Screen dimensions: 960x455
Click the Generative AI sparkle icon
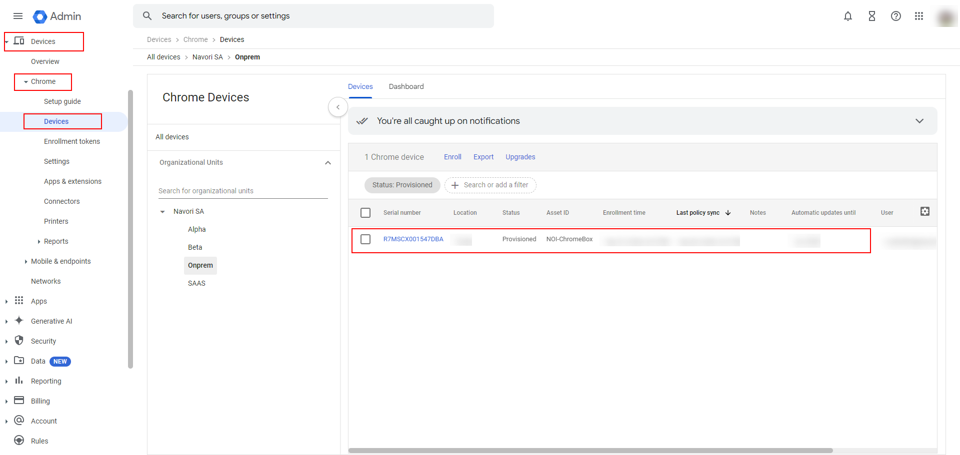pos(19,320)
